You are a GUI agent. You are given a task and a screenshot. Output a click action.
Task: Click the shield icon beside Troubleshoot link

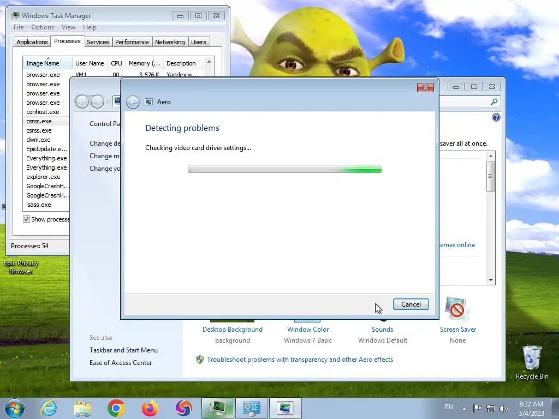click(x=200, y=360)
